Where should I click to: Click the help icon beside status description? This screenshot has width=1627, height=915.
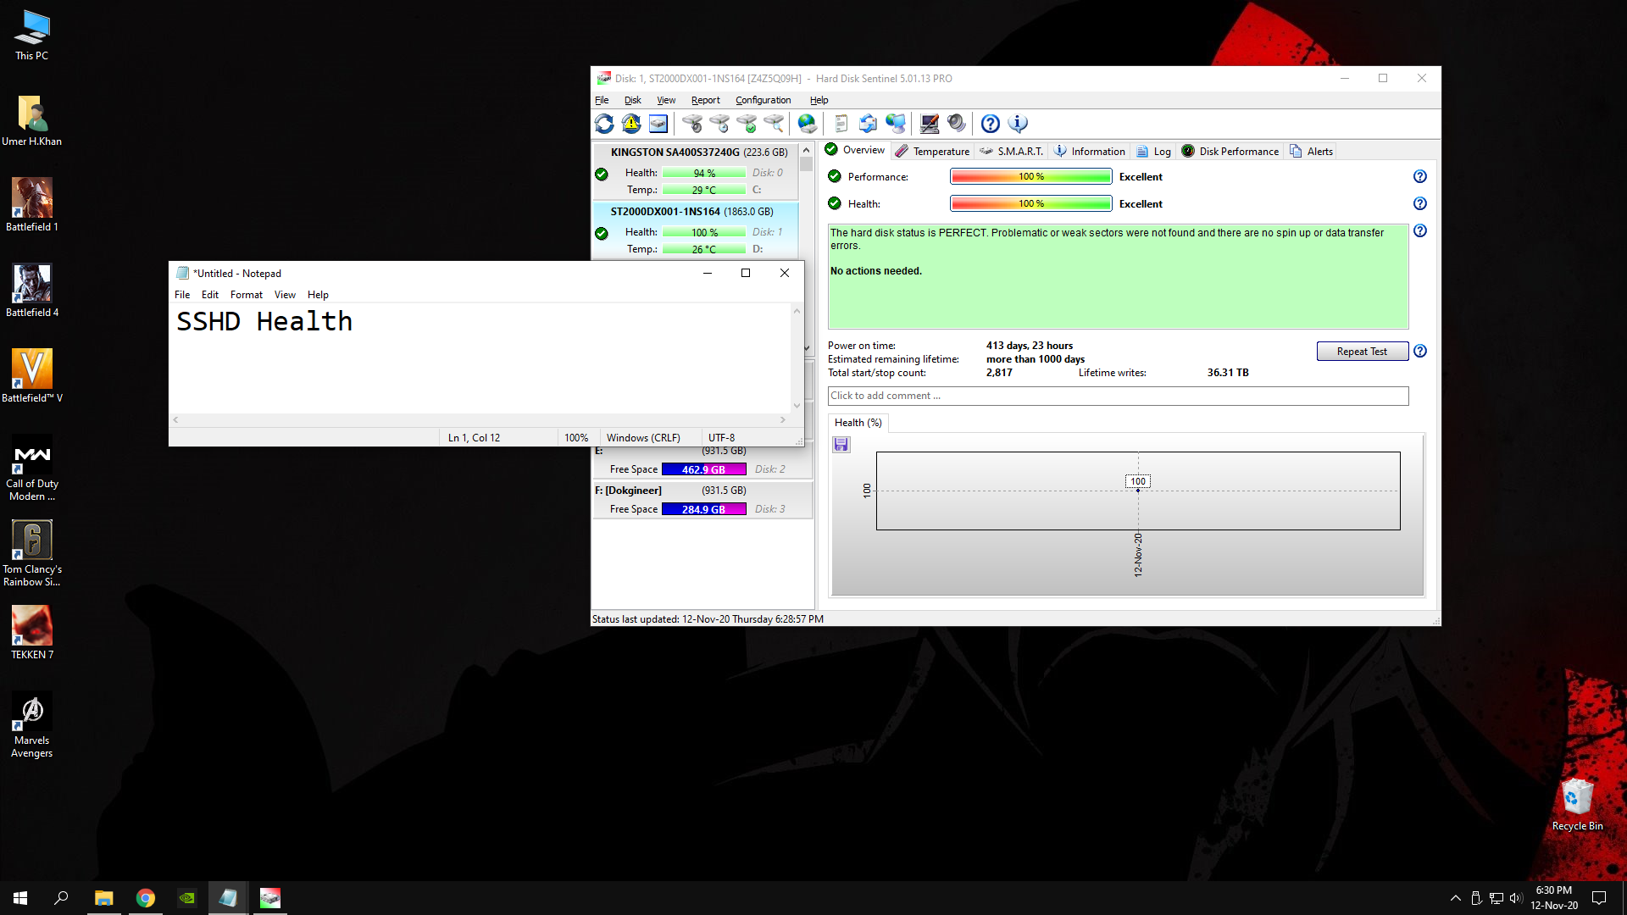tap(1420, 230)
